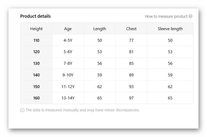207x137 pixels.
Task: Click the 140 height row label
Action: 36,75
